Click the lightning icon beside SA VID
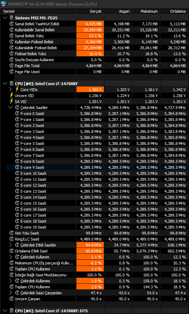Screen dimensions: 189x314 pos(11,102)
